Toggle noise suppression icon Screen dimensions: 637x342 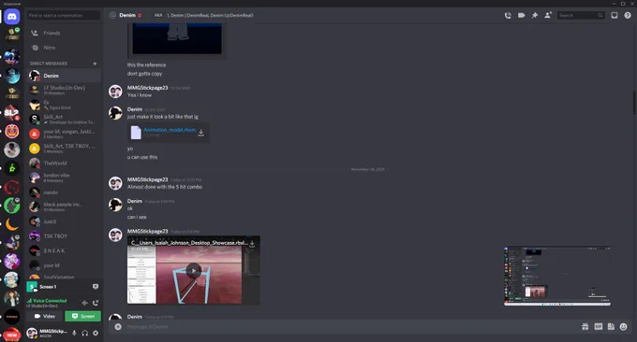pos(84,303)
